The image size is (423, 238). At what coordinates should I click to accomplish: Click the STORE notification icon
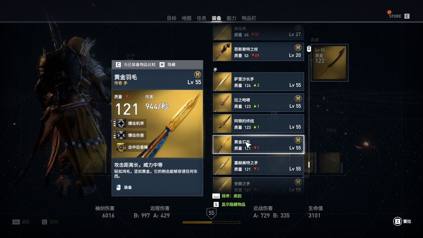389,12
